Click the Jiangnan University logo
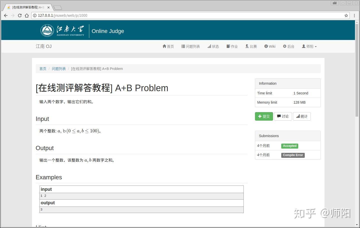Image resolution: width=360 pixels, height=228 pixels. tap(62, 31)
